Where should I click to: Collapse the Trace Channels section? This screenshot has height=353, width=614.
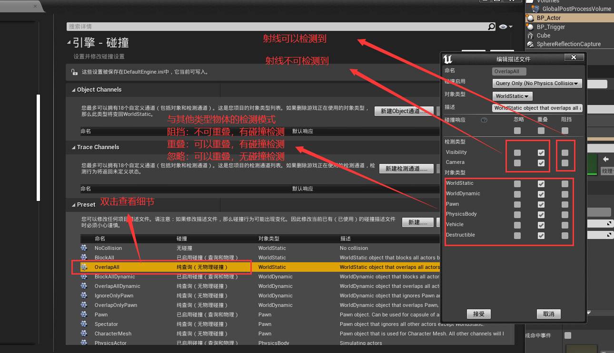(x=74, y=148)
